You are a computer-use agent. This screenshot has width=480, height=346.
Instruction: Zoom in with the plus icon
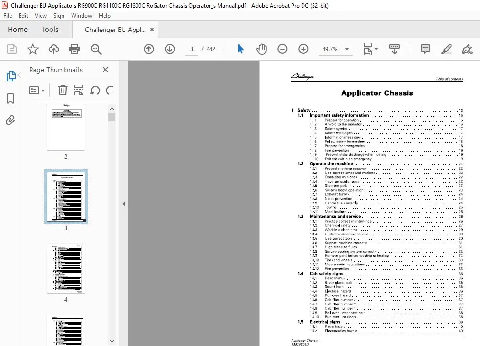tap(303, 49)
